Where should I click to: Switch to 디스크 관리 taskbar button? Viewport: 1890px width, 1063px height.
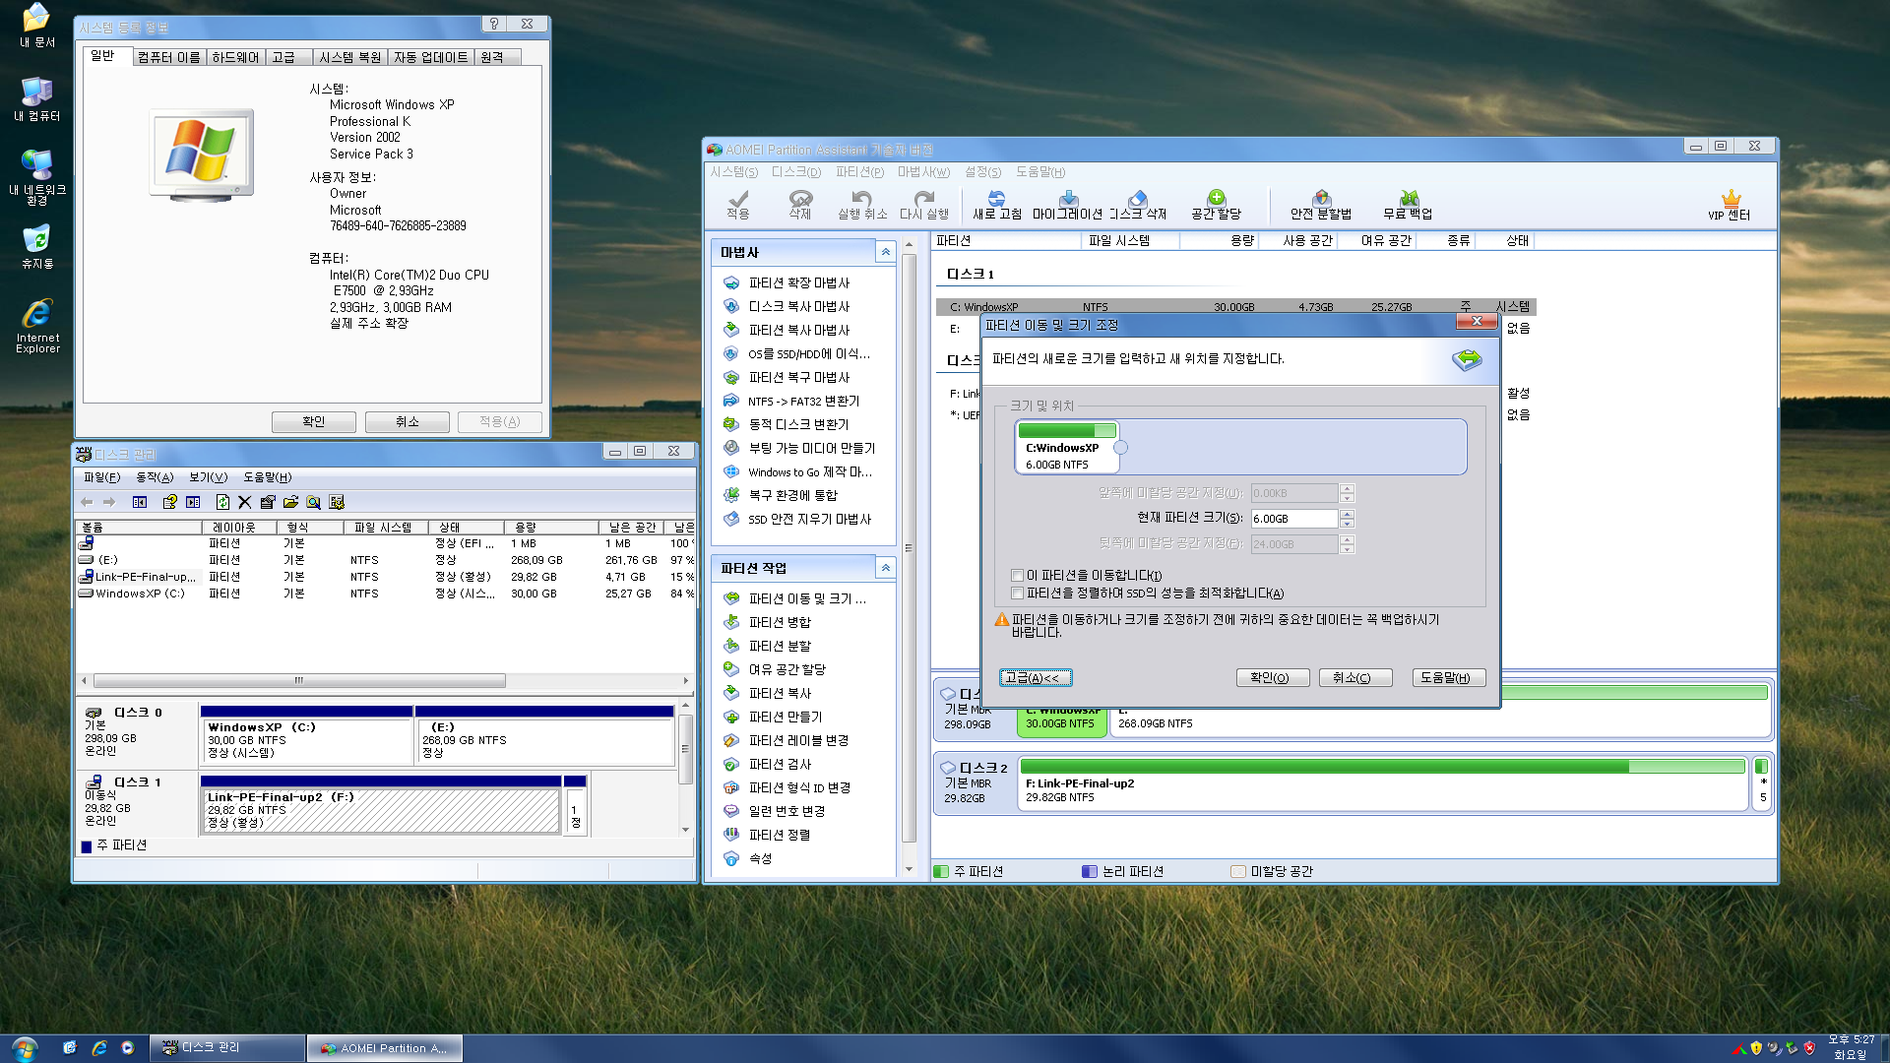pos(227,1048)
